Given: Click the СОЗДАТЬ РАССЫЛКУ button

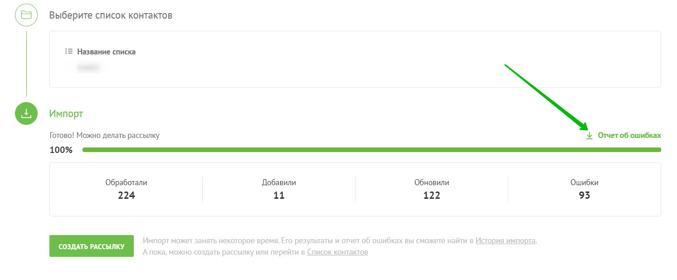Looking at the screenshot, I should click(x=92, y=246).
